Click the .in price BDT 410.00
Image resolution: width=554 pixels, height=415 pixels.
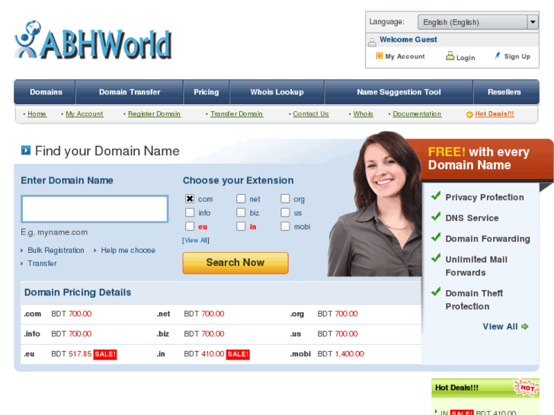(204, 354)
